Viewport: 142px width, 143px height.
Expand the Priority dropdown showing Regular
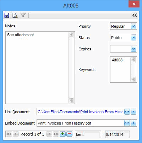coord(133,26)
